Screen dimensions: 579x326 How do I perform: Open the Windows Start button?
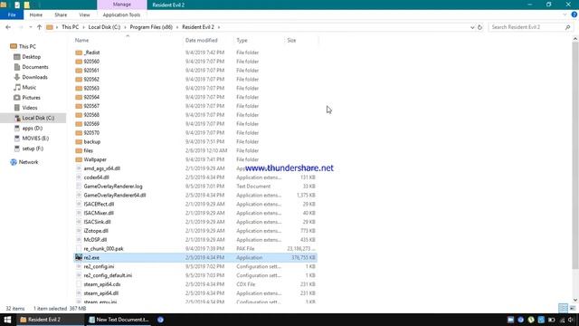7,320
